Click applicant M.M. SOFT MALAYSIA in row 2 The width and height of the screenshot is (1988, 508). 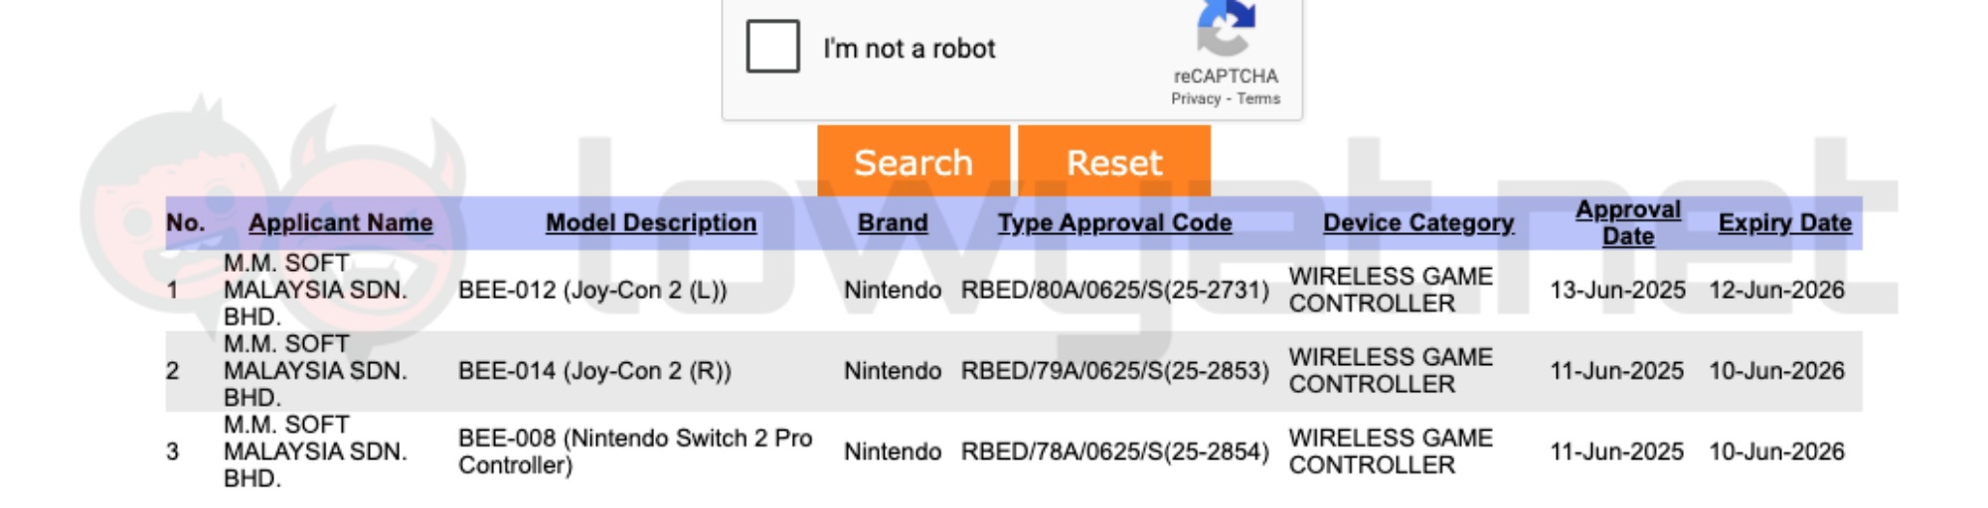point(315,370)
